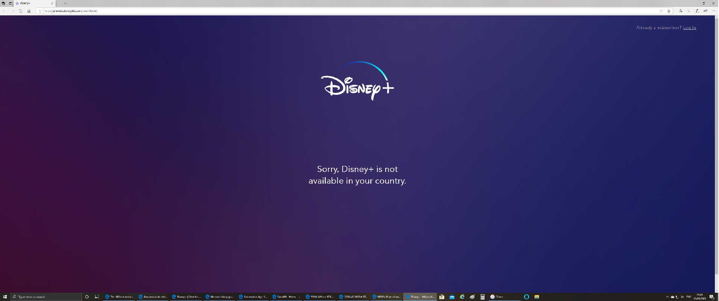
Task: Click the Disney+ logo
Action: point(357,81)
